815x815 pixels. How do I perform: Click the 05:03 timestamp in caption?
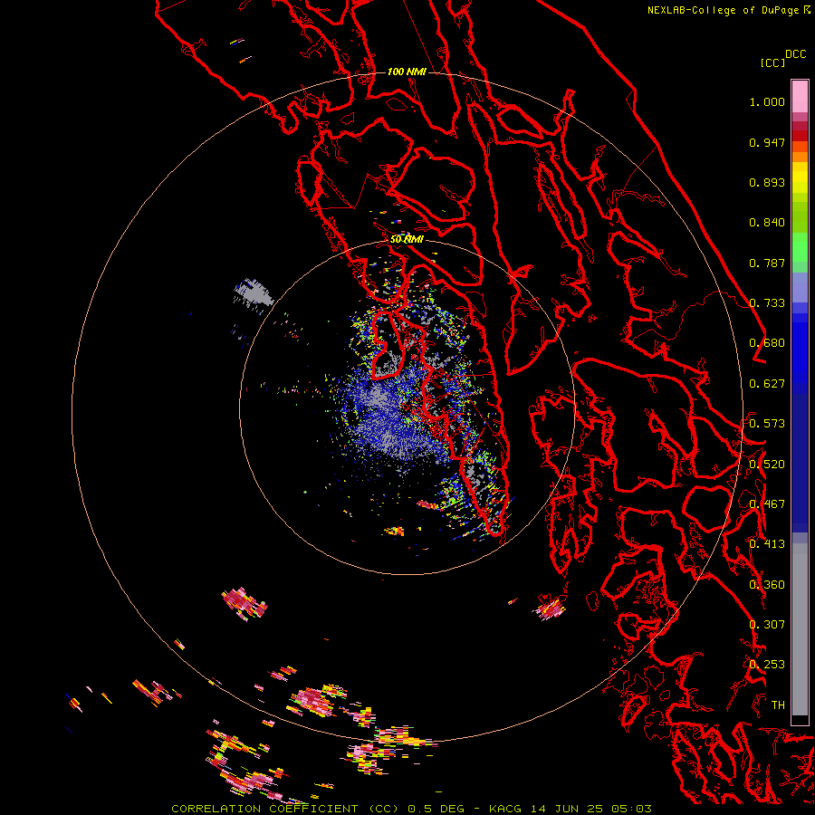click(631, 809)
